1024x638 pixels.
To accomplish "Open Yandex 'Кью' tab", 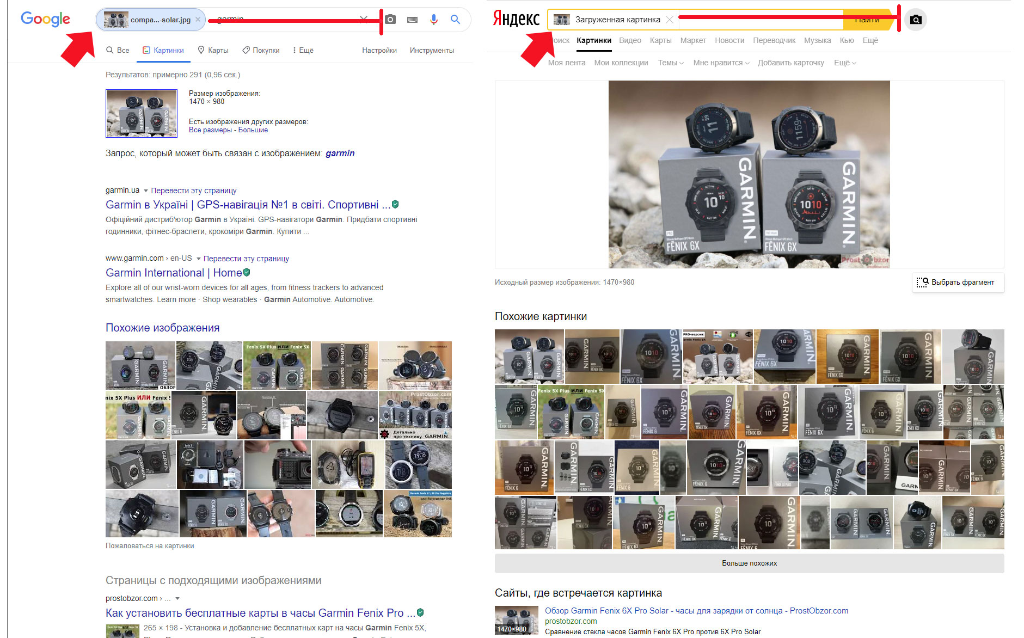I will [x=847, y=40].
